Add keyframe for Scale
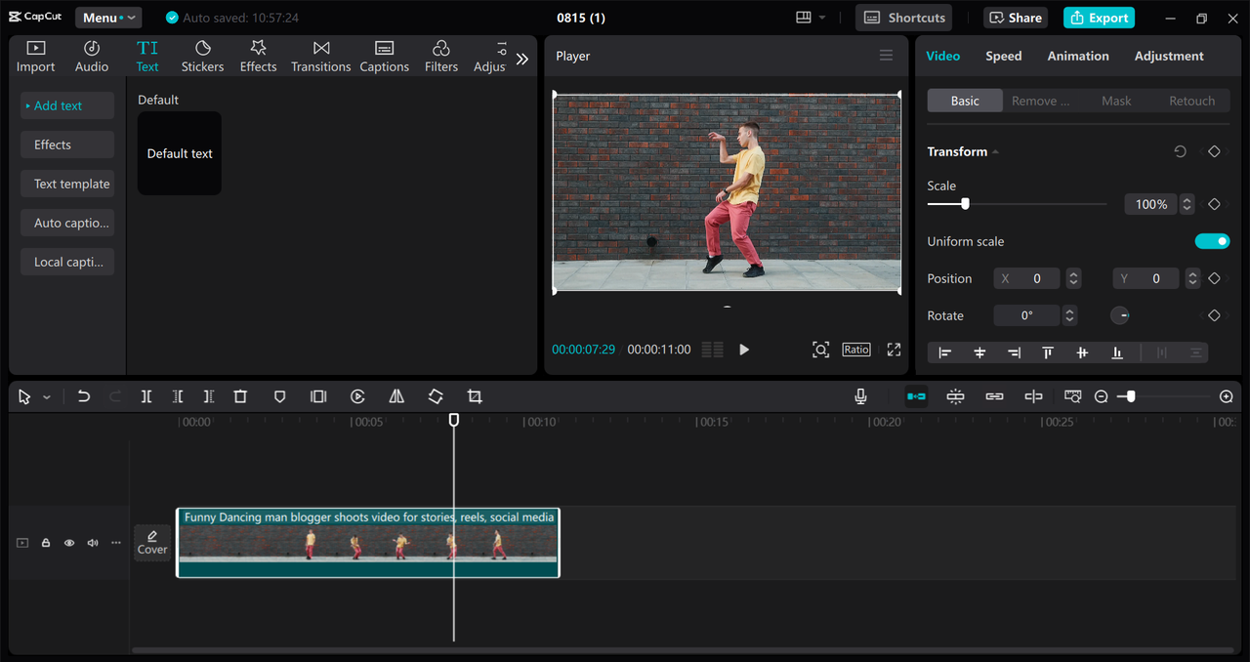 pos(1214,204)
